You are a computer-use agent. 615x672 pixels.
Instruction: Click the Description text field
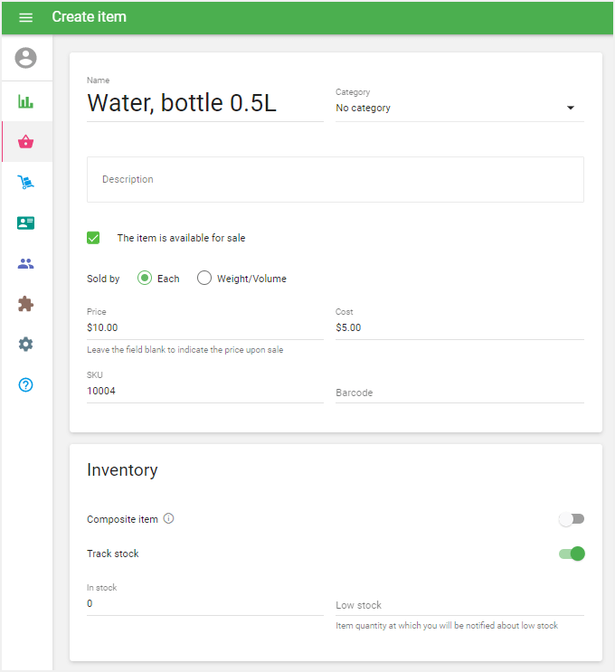pyautogui.click(x=335, y=179)
